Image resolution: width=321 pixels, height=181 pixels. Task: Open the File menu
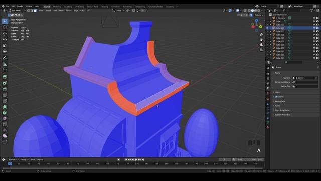pyautogui.click(x=8, y=6)
